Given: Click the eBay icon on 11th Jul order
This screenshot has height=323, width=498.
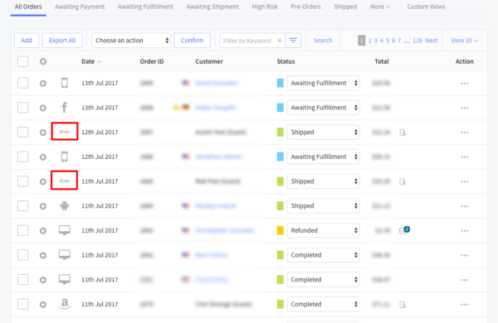Looking at the screenshot, I should 65,181.
